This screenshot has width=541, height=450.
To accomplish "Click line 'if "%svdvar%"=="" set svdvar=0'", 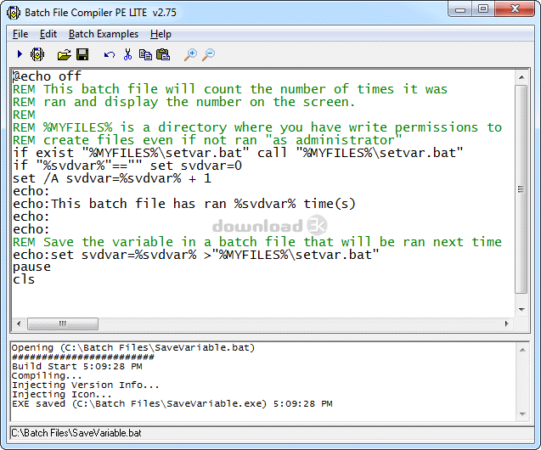I will click(127, 166).
